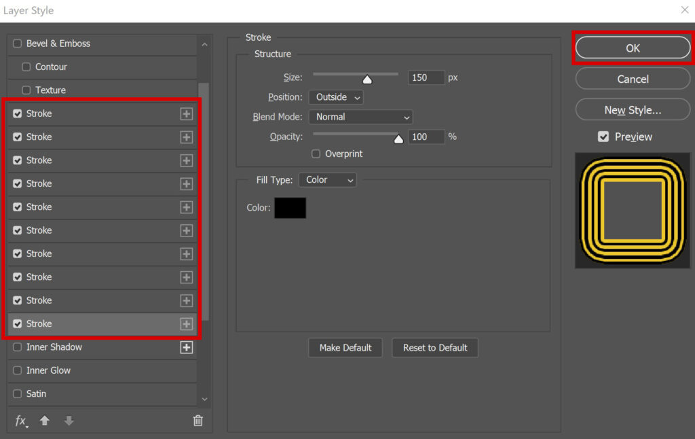
Task: Uncheck the topmost Stroke checkbox below Texture
Action: click(x=17, y=113)
